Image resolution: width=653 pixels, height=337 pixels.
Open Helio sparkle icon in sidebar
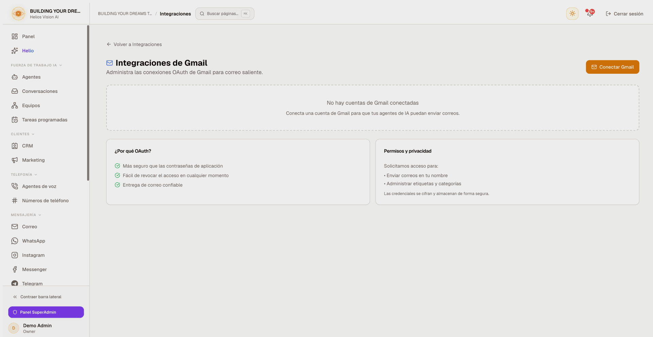click(x=15, y=51)
